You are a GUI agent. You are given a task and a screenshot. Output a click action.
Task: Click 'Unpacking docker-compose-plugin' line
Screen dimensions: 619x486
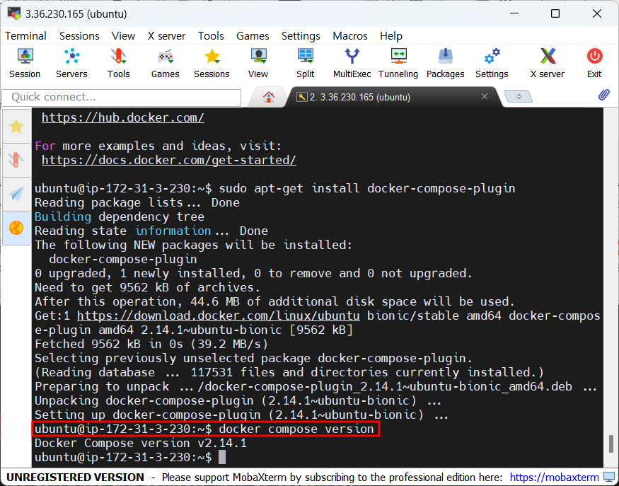pos(238,400)
